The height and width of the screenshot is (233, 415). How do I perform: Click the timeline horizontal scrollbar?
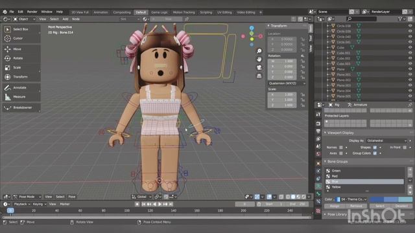point(157,217)
